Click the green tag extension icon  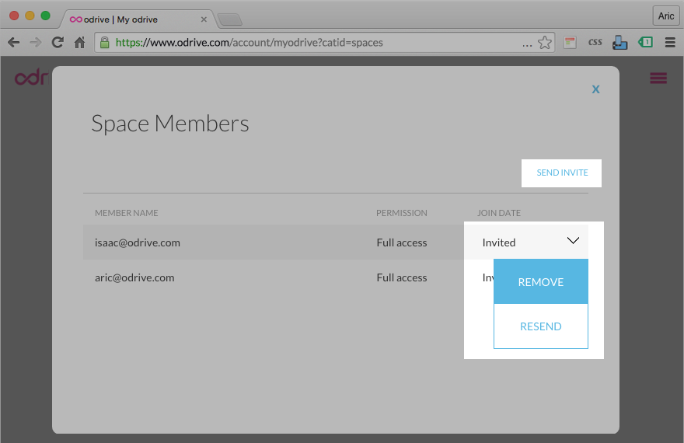tap(645, 43)
